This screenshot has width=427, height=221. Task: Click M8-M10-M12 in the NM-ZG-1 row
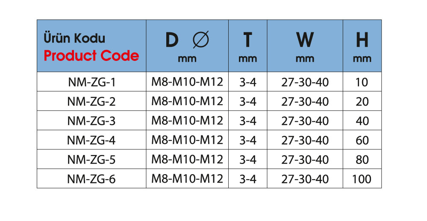pos(187,82)
